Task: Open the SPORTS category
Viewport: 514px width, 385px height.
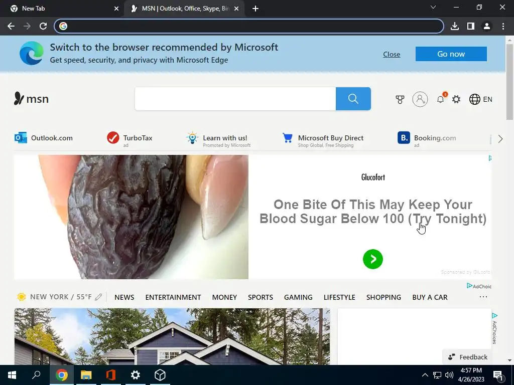Action: pyautogui.click(x=261, y=297)
